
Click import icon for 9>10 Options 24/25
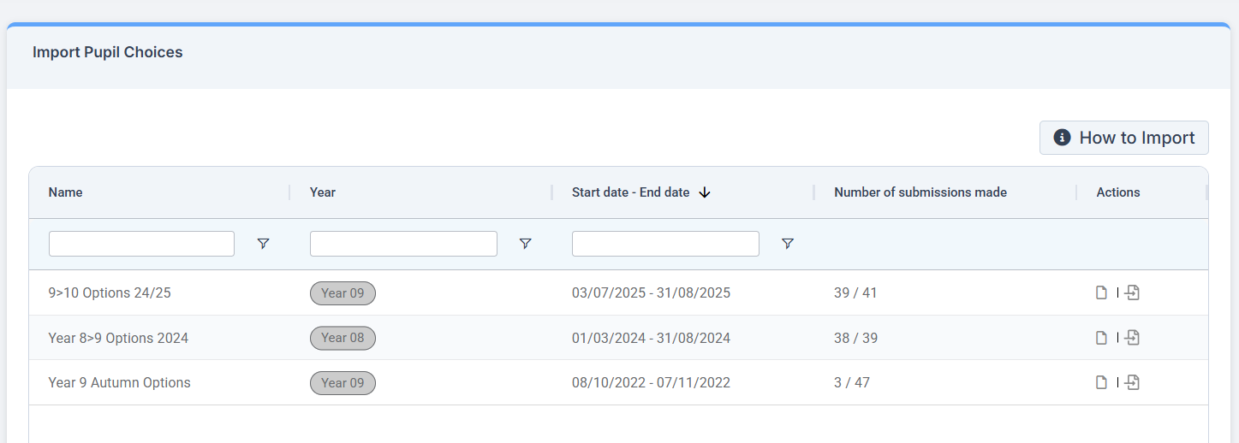click(x=1132, y=293)
